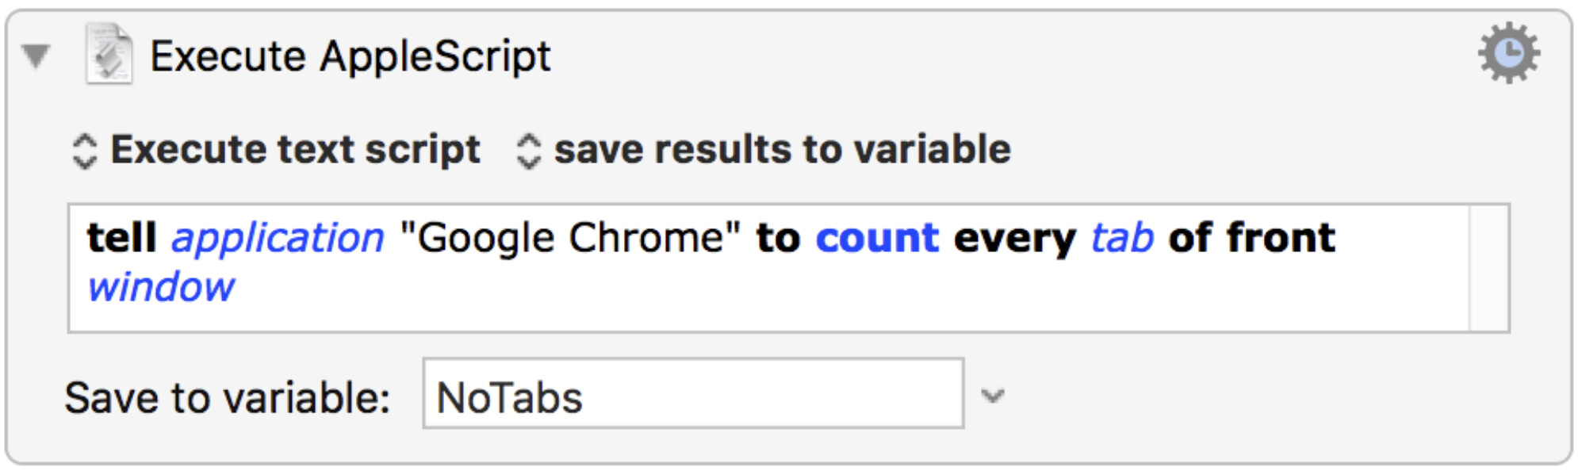This screenshot has height=471, width=1578.
Task: Place cursor on the italic word application
Action: coord(278,239)
